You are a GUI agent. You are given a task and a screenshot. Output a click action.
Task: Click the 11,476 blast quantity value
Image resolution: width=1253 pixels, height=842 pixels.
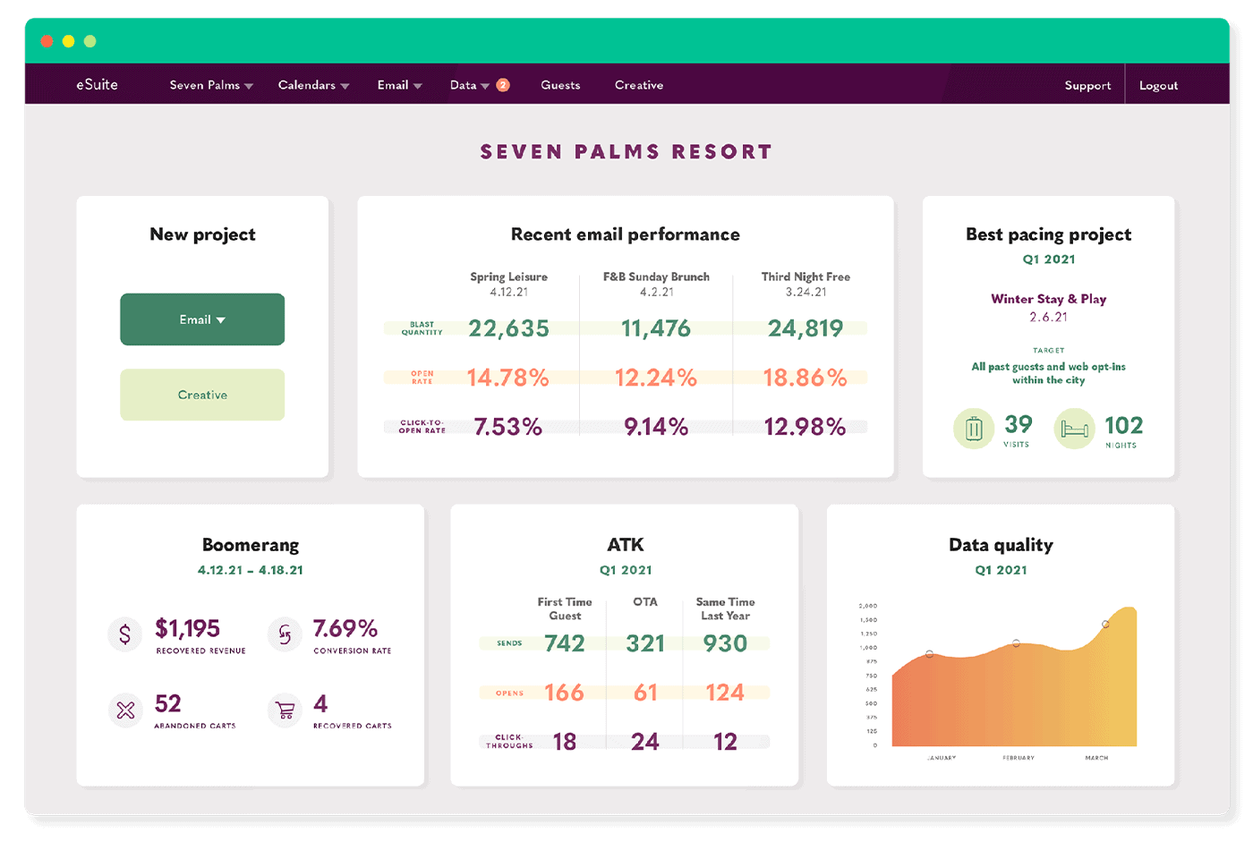[656, 328]
